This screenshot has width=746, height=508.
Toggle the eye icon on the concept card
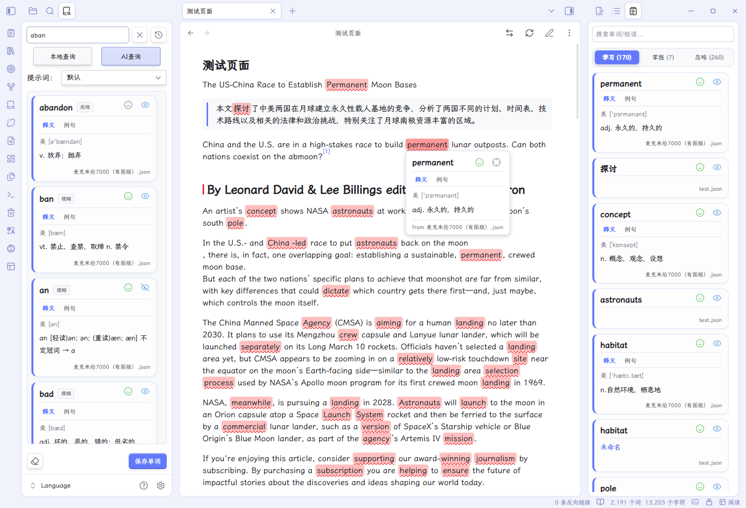click(717, 213)
